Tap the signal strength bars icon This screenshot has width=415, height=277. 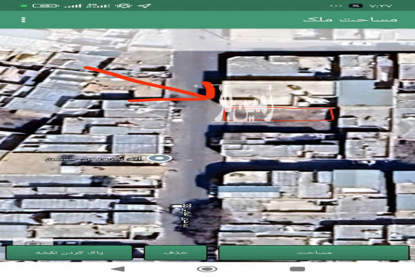tap(71, 6)
